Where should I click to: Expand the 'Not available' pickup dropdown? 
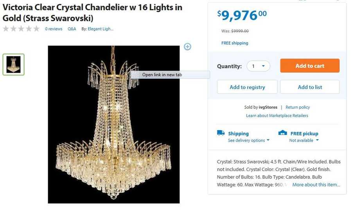coord(304,140)
